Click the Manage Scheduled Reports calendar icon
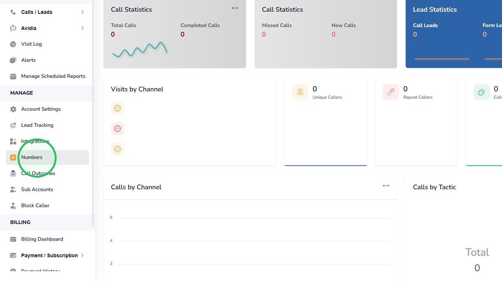Image resolution: width=502 pixels, height=281 pixels. tap(13, 76)
